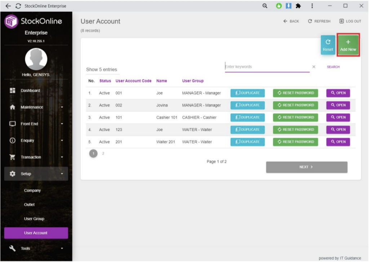Open the User Group submenu item

pos(34,219)
